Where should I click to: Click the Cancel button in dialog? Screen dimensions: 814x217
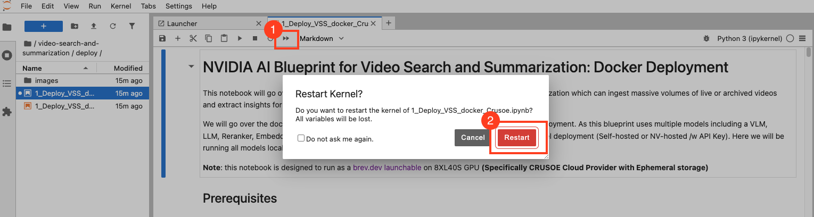click(x=472, y=138)
